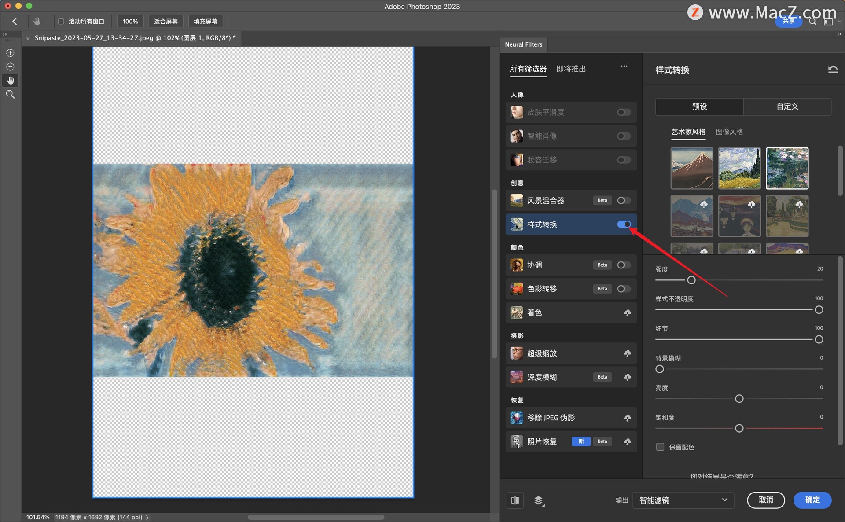Switch to the 所有筛选器 tab
The height and width of the screenshot is (522, 845).
(x=528, y=69)
